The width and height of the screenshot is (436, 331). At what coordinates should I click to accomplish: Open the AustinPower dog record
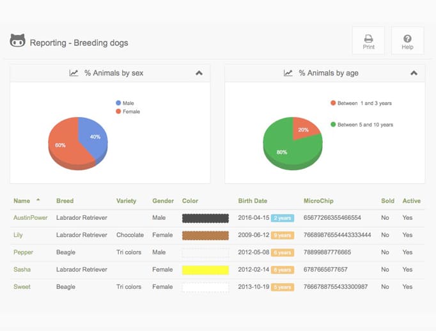click(x=30, y=218)
